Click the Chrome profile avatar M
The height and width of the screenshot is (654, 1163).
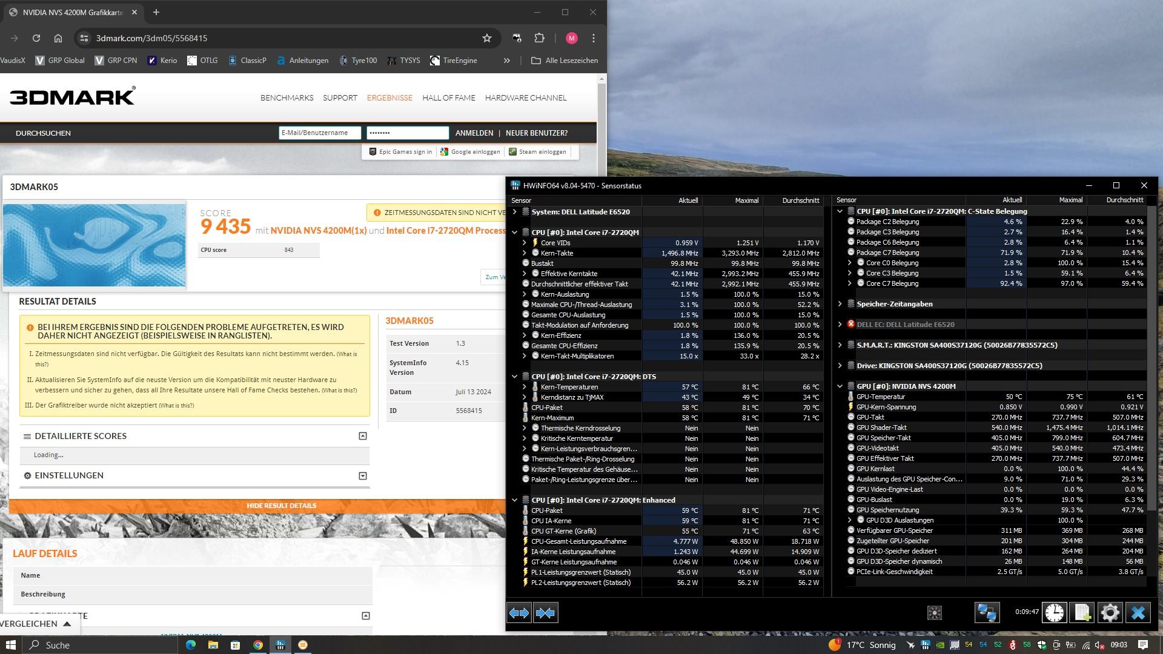571,38
